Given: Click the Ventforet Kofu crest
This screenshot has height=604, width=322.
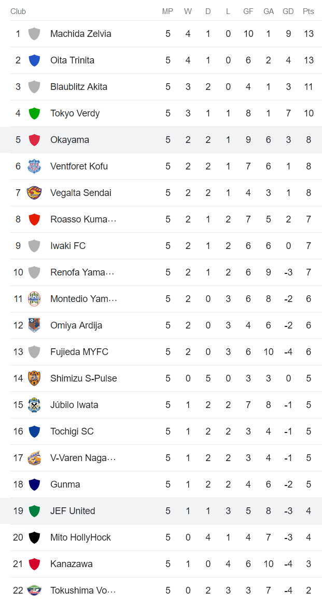Looking at the screenshot, I should point(34,166).
